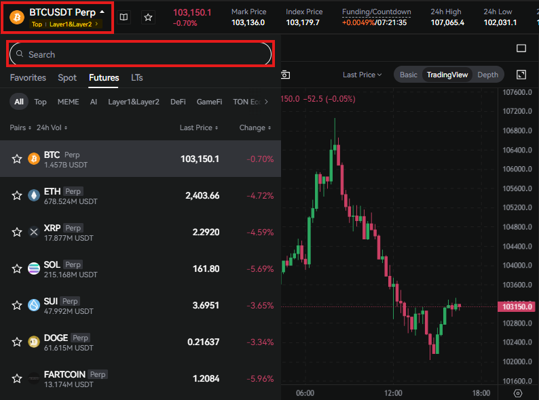Image resolution: width=539 pixels, height=400 pixels.
Task: Click the 103150.0 price marker on axis
Action: click(x=517, y=306)
